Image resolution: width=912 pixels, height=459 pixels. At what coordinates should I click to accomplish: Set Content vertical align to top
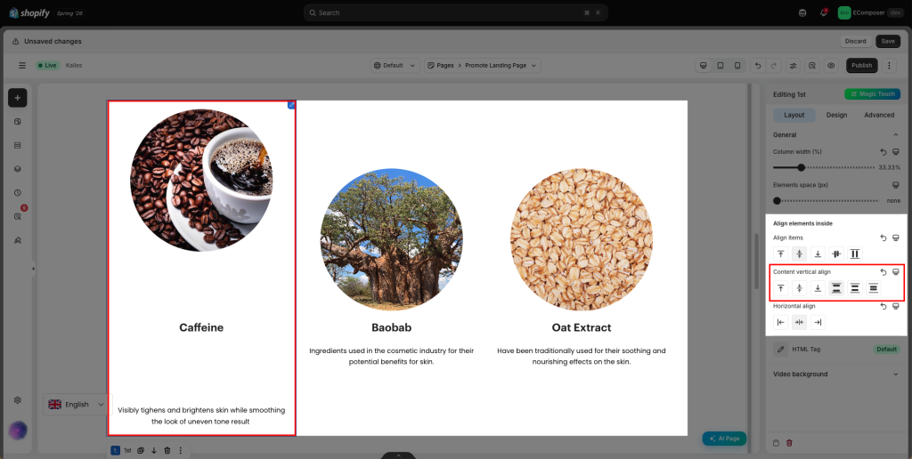pos(780,287)
